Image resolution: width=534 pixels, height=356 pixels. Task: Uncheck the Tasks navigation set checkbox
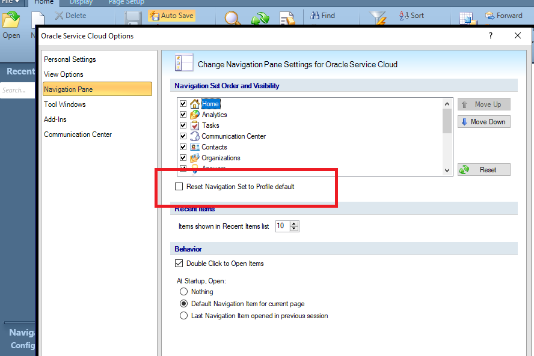pyautogui.click(x=183, y=125)
